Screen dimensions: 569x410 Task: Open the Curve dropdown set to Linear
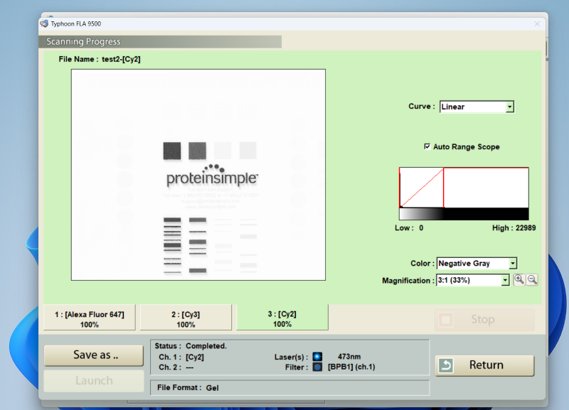[x=509, y=107]
